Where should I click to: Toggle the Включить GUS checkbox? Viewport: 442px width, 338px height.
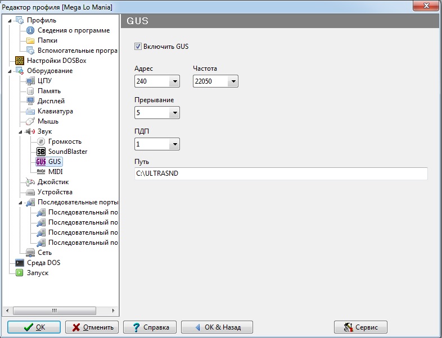pos(138,47)
